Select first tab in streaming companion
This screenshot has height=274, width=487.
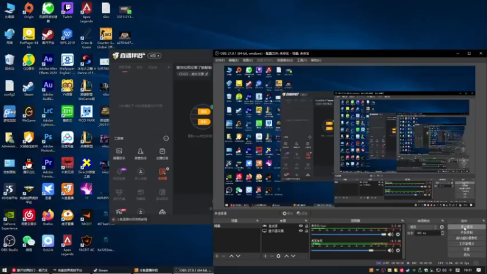click(x=125, y=68)
